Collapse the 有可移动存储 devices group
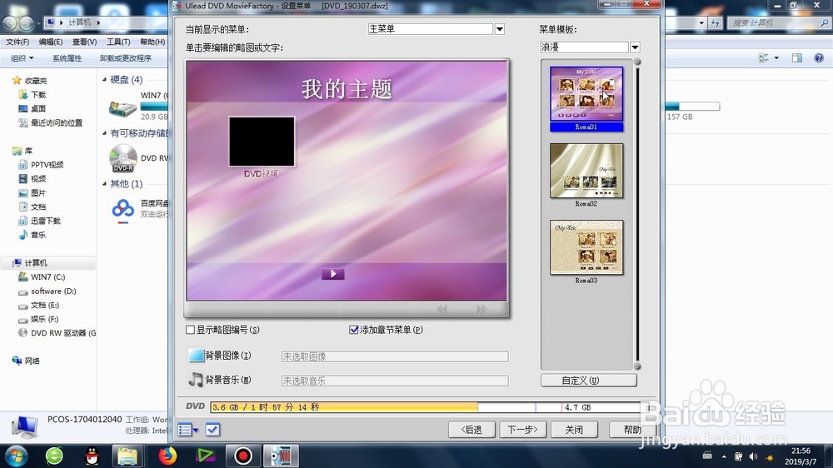Screen dimensions: 833x468 point(105,133)
